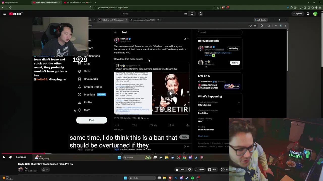This screenshot has height=181, width=323.
Task: Click Following button next to Seth
Action: click(x=233, y=48)
